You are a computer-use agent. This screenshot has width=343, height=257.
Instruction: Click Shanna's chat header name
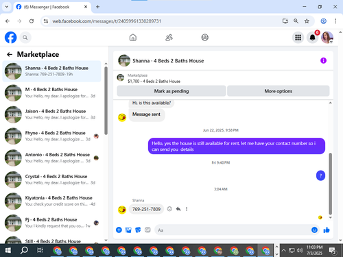point(168,61)
